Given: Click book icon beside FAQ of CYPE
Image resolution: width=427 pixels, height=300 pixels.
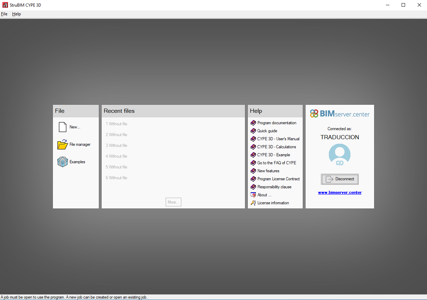Looking at the screenshot, I should pos(253,163).
